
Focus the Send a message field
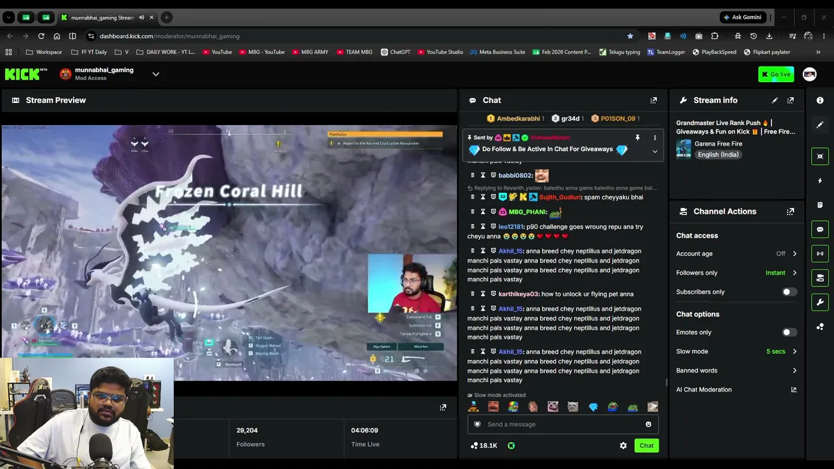563,424
